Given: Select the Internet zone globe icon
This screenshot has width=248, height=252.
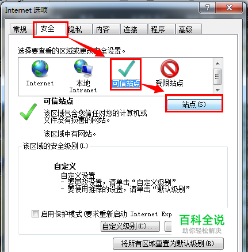Looking at the screenshot, I should click(40, 69).
